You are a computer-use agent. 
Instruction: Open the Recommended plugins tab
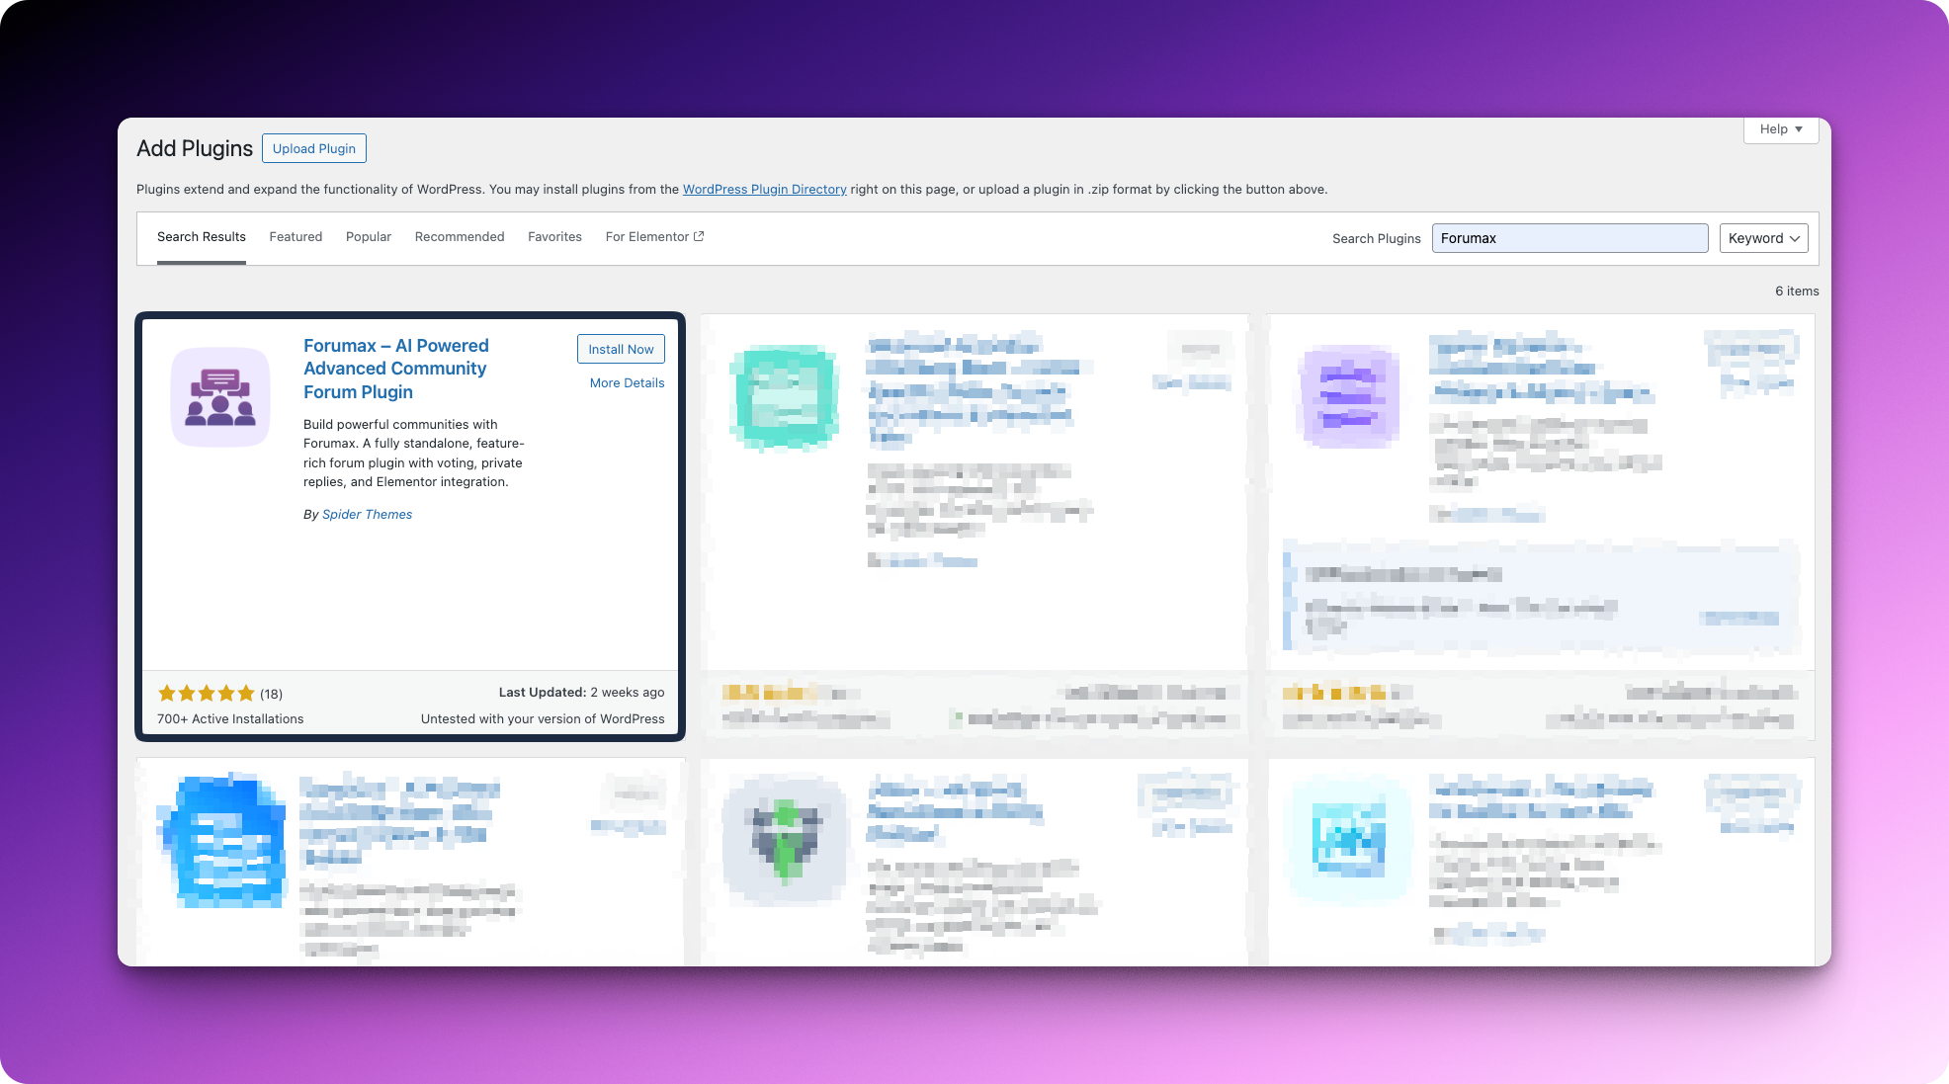coord(460,237)
